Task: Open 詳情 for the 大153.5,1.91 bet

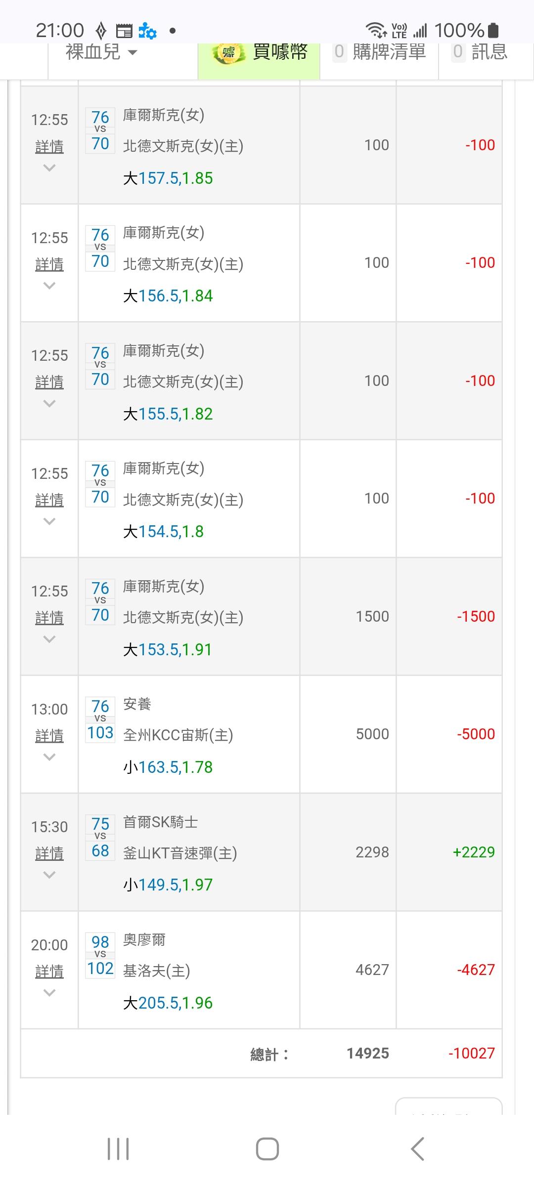Action: point(49,618)
